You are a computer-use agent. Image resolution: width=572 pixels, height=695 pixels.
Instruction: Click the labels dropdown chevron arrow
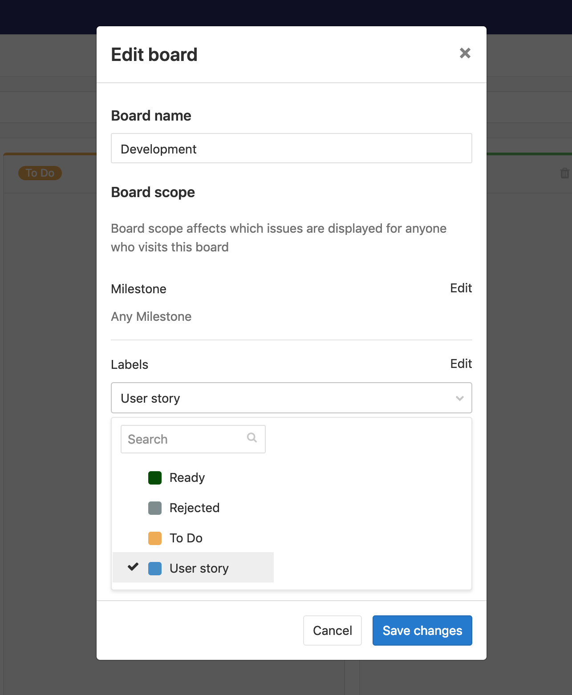point(460,398)
